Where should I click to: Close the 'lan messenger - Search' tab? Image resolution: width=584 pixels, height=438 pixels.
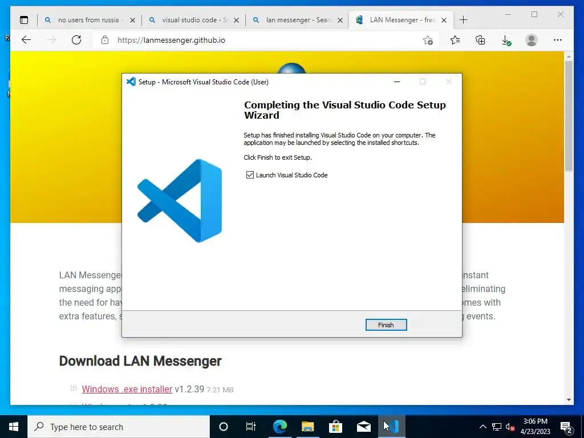[340, 20]
